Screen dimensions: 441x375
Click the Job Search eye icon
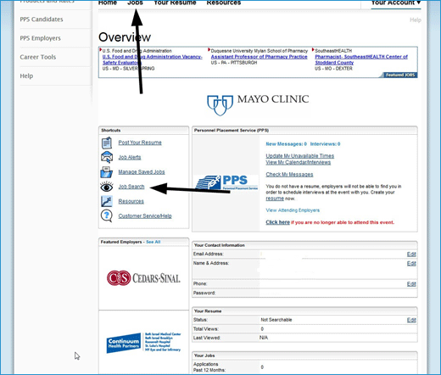click(107, 187)
